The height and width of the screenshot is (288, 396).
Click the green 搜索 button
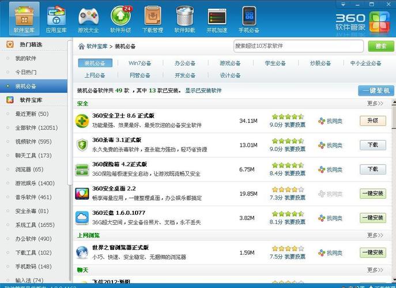(x=381, y=46)
